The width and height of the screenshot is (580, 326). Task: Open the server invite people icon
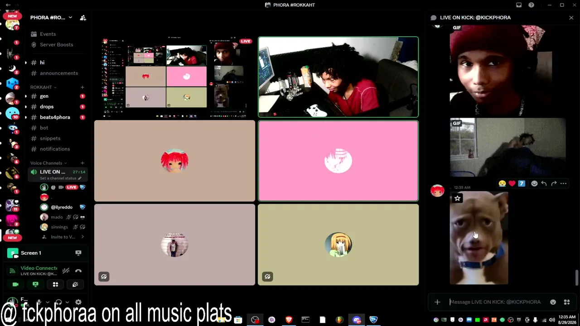(83, 18)
